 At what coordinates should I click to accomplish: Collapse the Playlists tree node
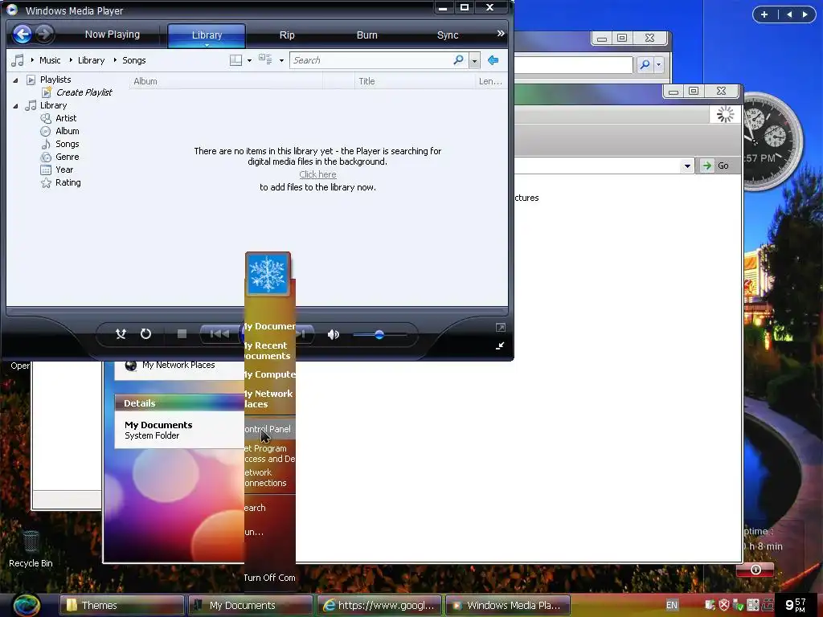pyautogui.click(x=15, y=80)
